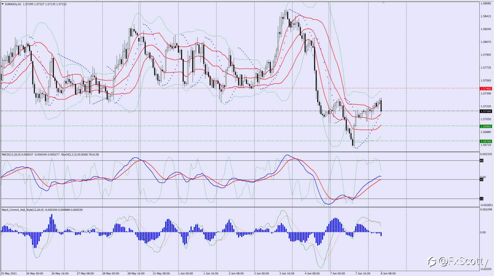Click the 27 May 08:00 time label
Viewport: 494px width, 276px height.
click(85, 274)
